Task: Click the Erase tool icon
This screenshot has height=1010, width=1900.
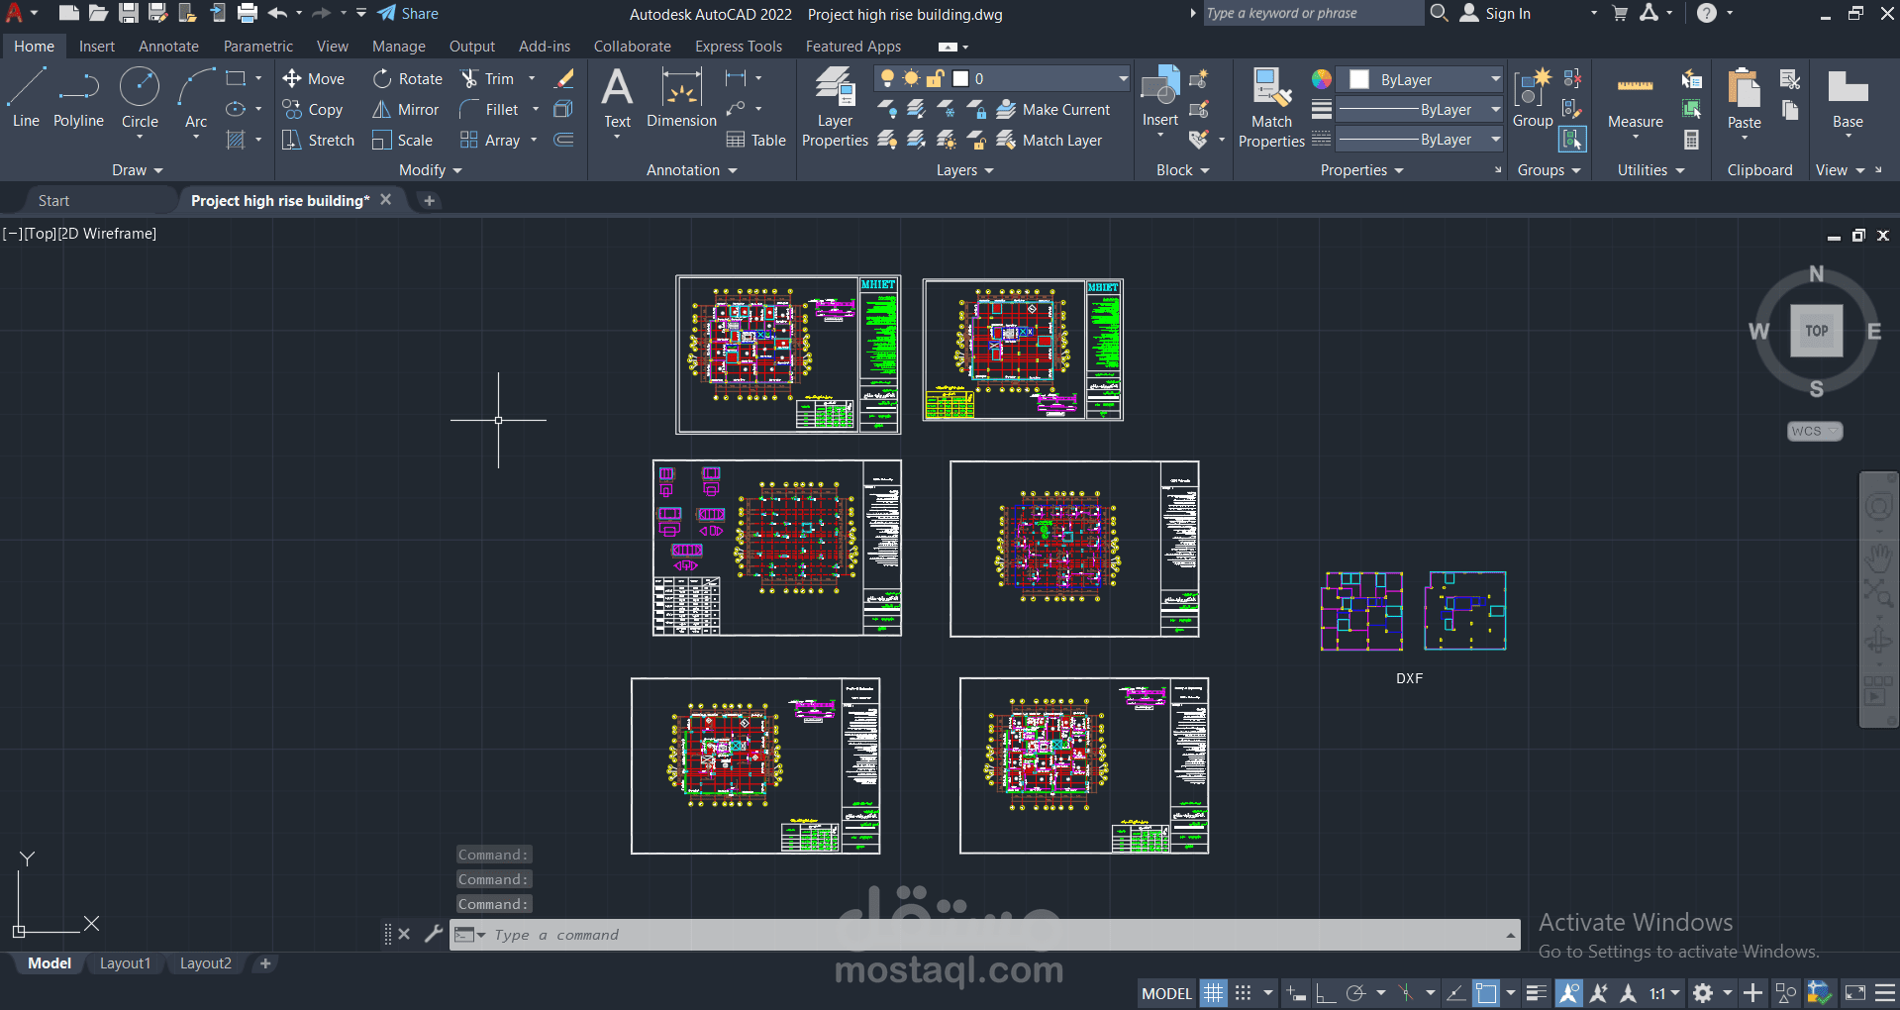Action: [563, 78]
